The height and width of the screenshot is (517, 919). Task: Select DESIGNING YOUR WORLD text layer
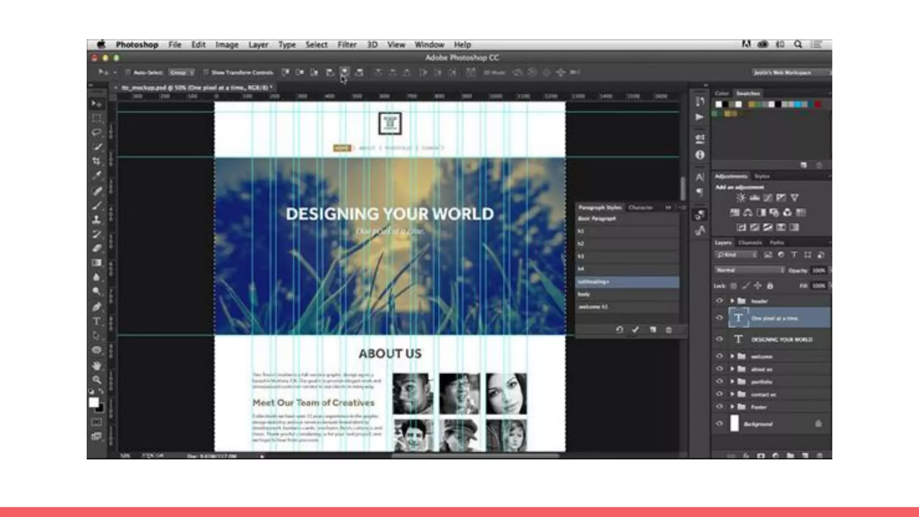[x=781, y=340]
